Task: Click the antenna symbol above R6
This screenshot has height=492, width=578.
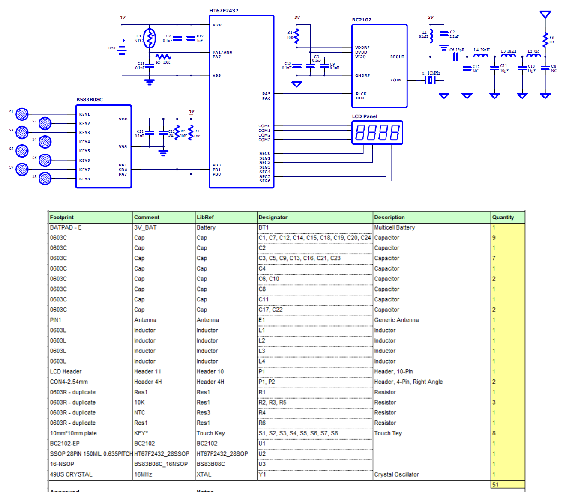Action: (545, 15)
